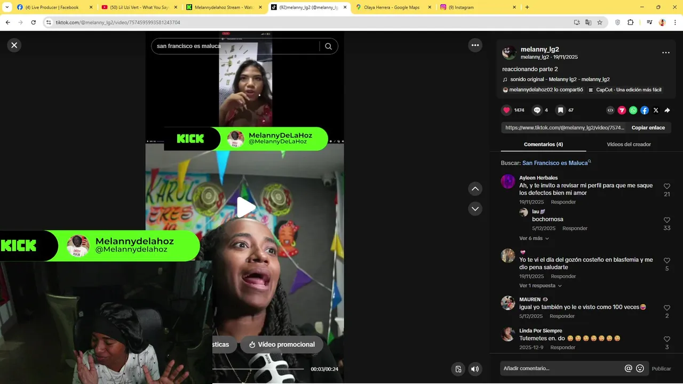
Task: Like the video with the heart icon
Action: (506, 110)
